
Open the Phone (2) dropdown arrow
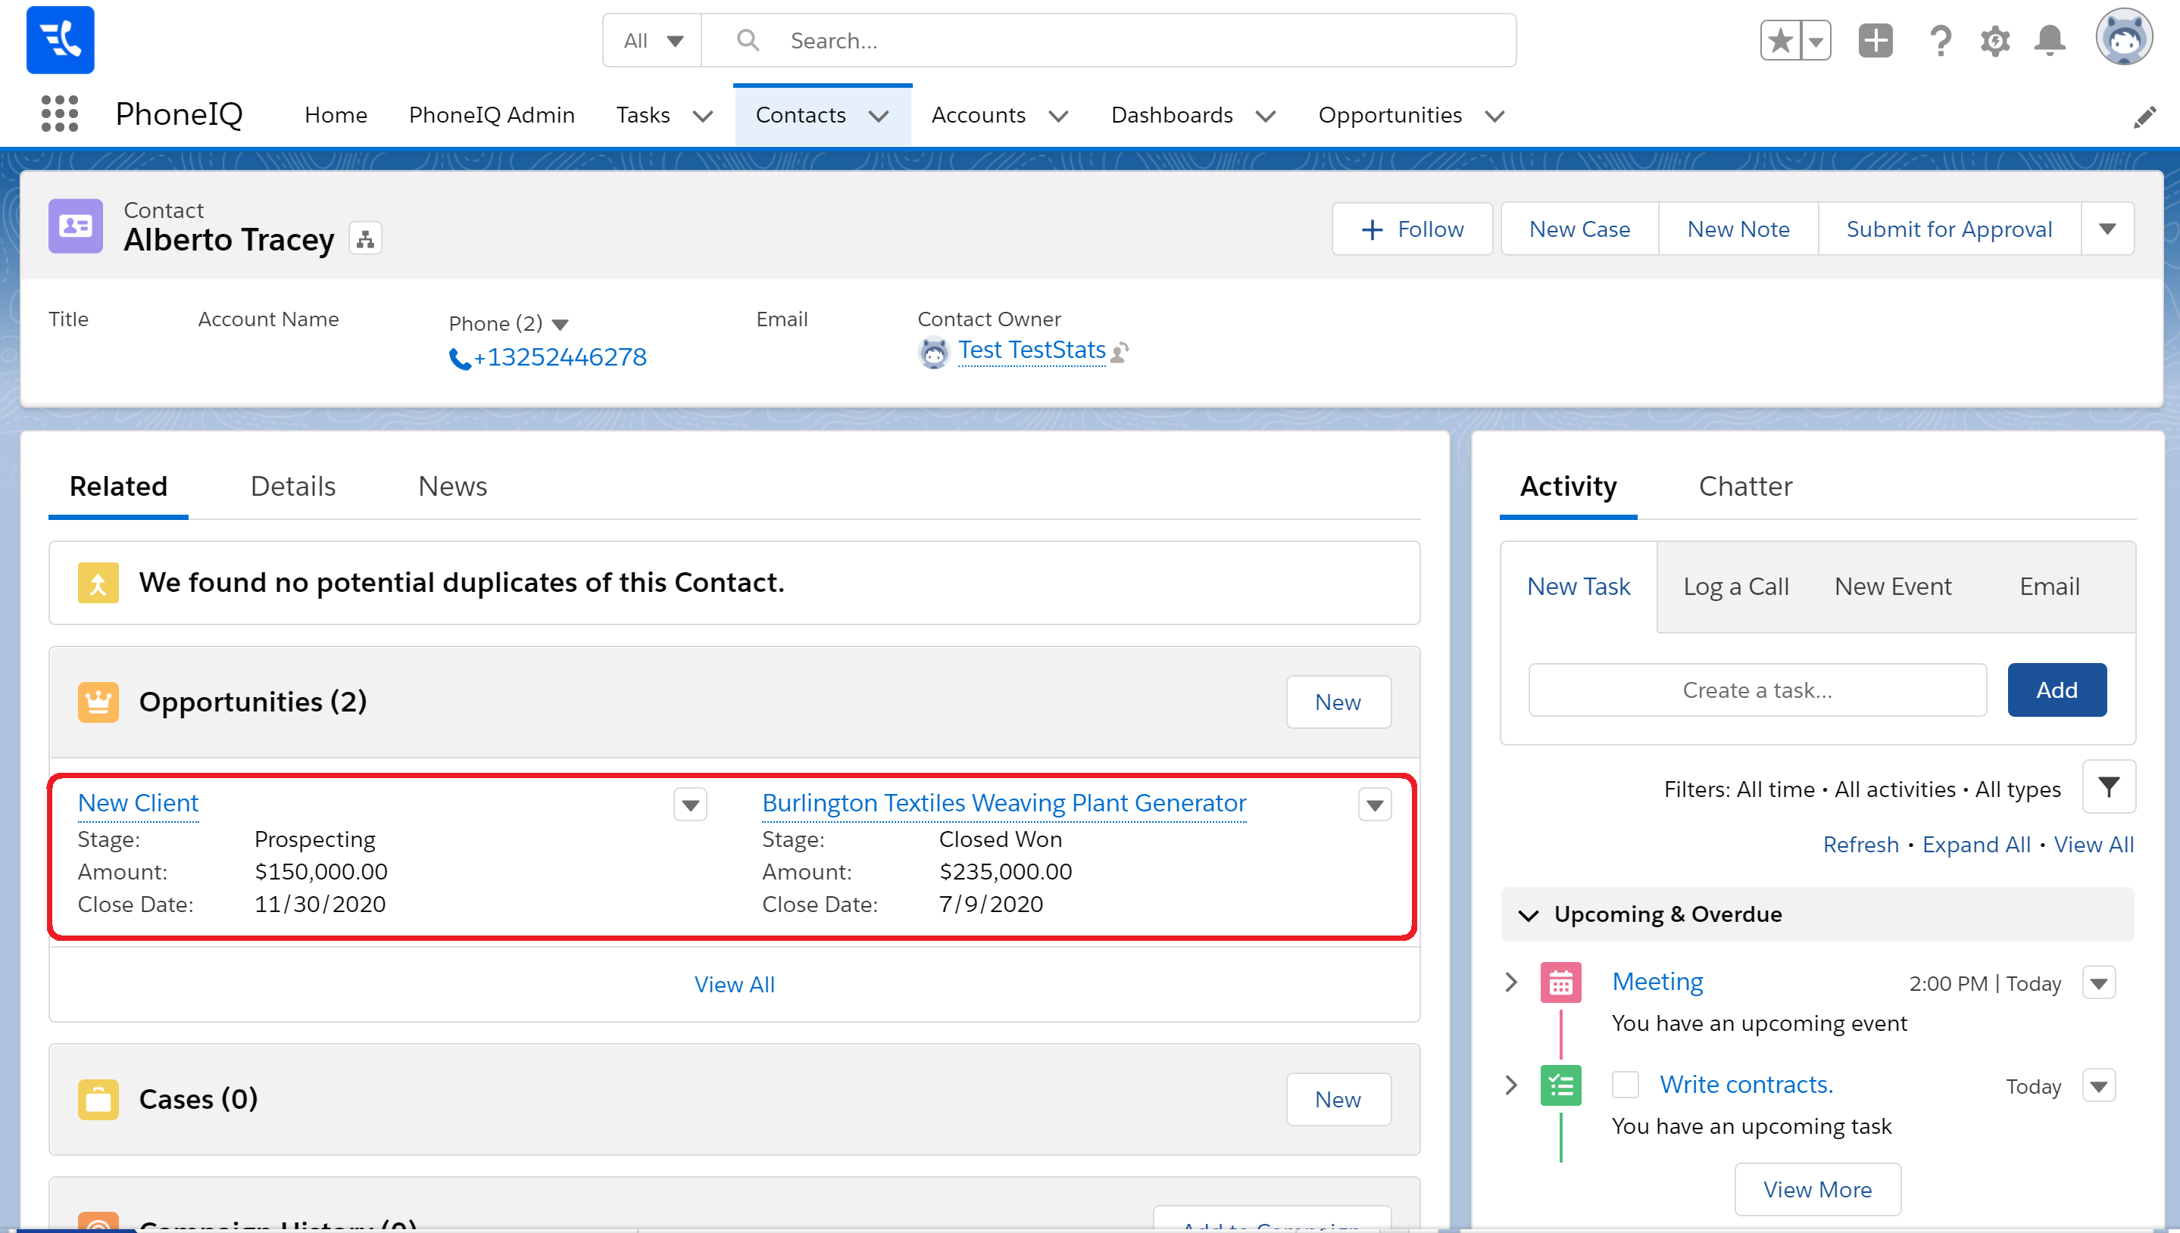560,325
